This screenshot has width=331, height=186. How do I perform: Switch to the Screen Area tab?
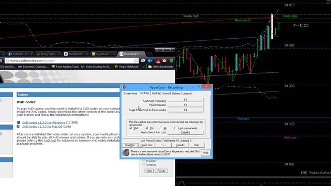(130, 94)
